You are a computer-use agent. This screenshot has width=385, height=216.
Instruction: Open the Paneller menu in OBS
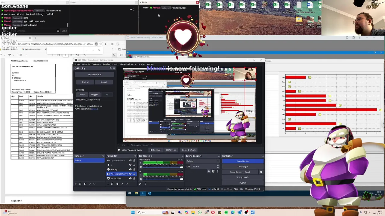pyautogui.click(x=106, y=64)
